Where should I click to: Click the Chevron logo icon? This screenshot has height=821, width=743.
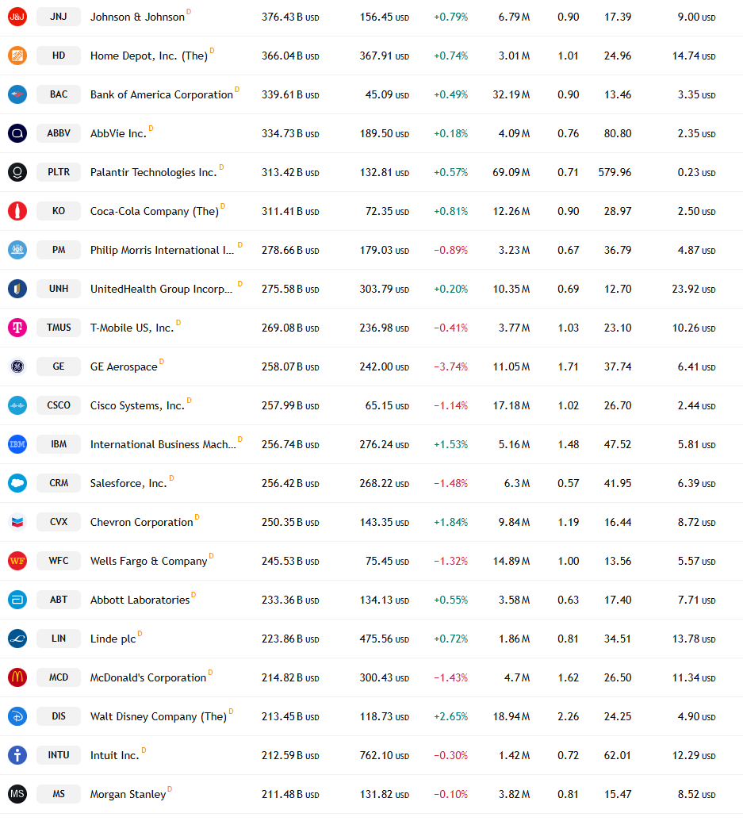click(17, 522)
